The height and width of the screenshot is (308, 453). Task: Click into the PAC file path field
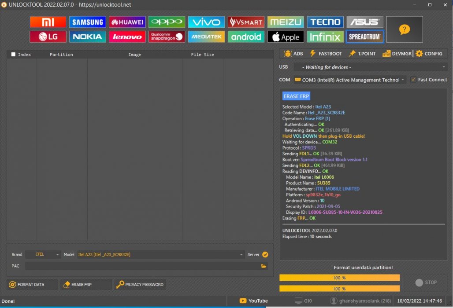click(143, 266)
